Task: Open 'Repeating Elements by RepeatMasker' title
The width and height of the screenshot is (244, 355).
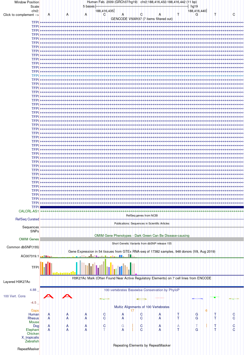Action: pyautogui.click(x=142, y=345)
